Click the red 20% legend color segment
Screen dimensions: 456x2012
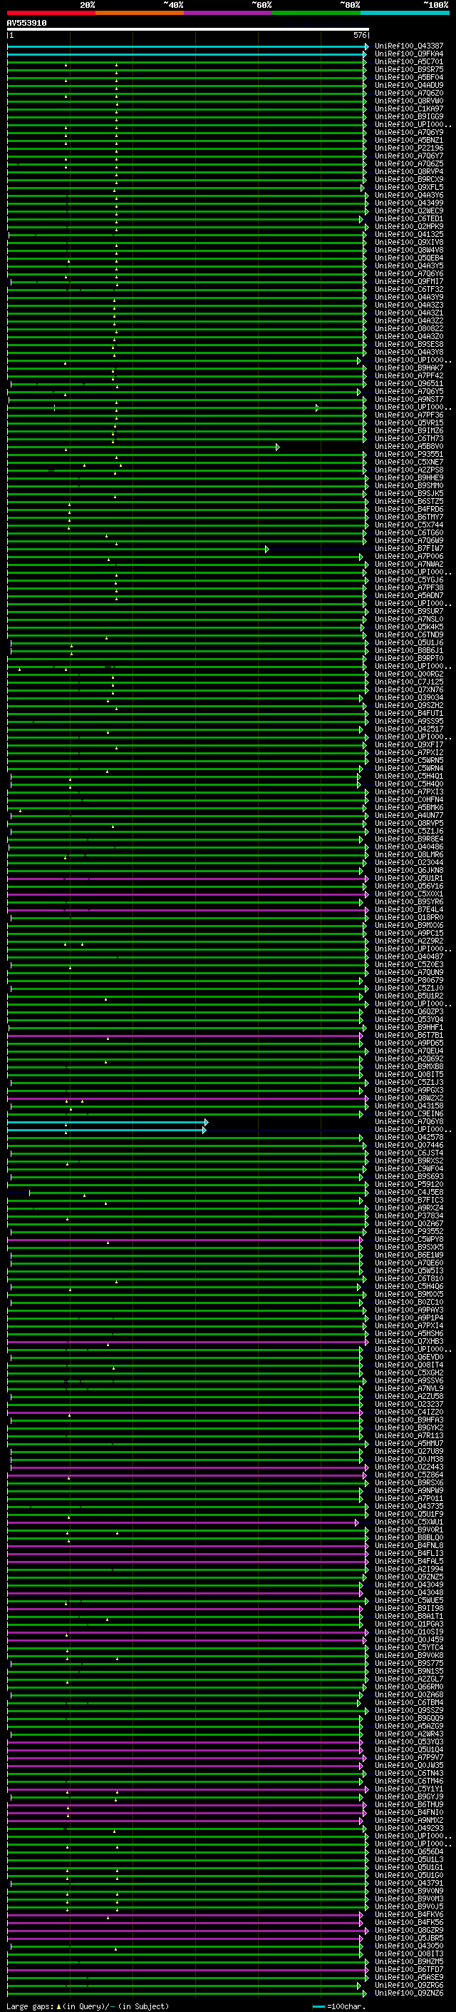click(51, 13)
